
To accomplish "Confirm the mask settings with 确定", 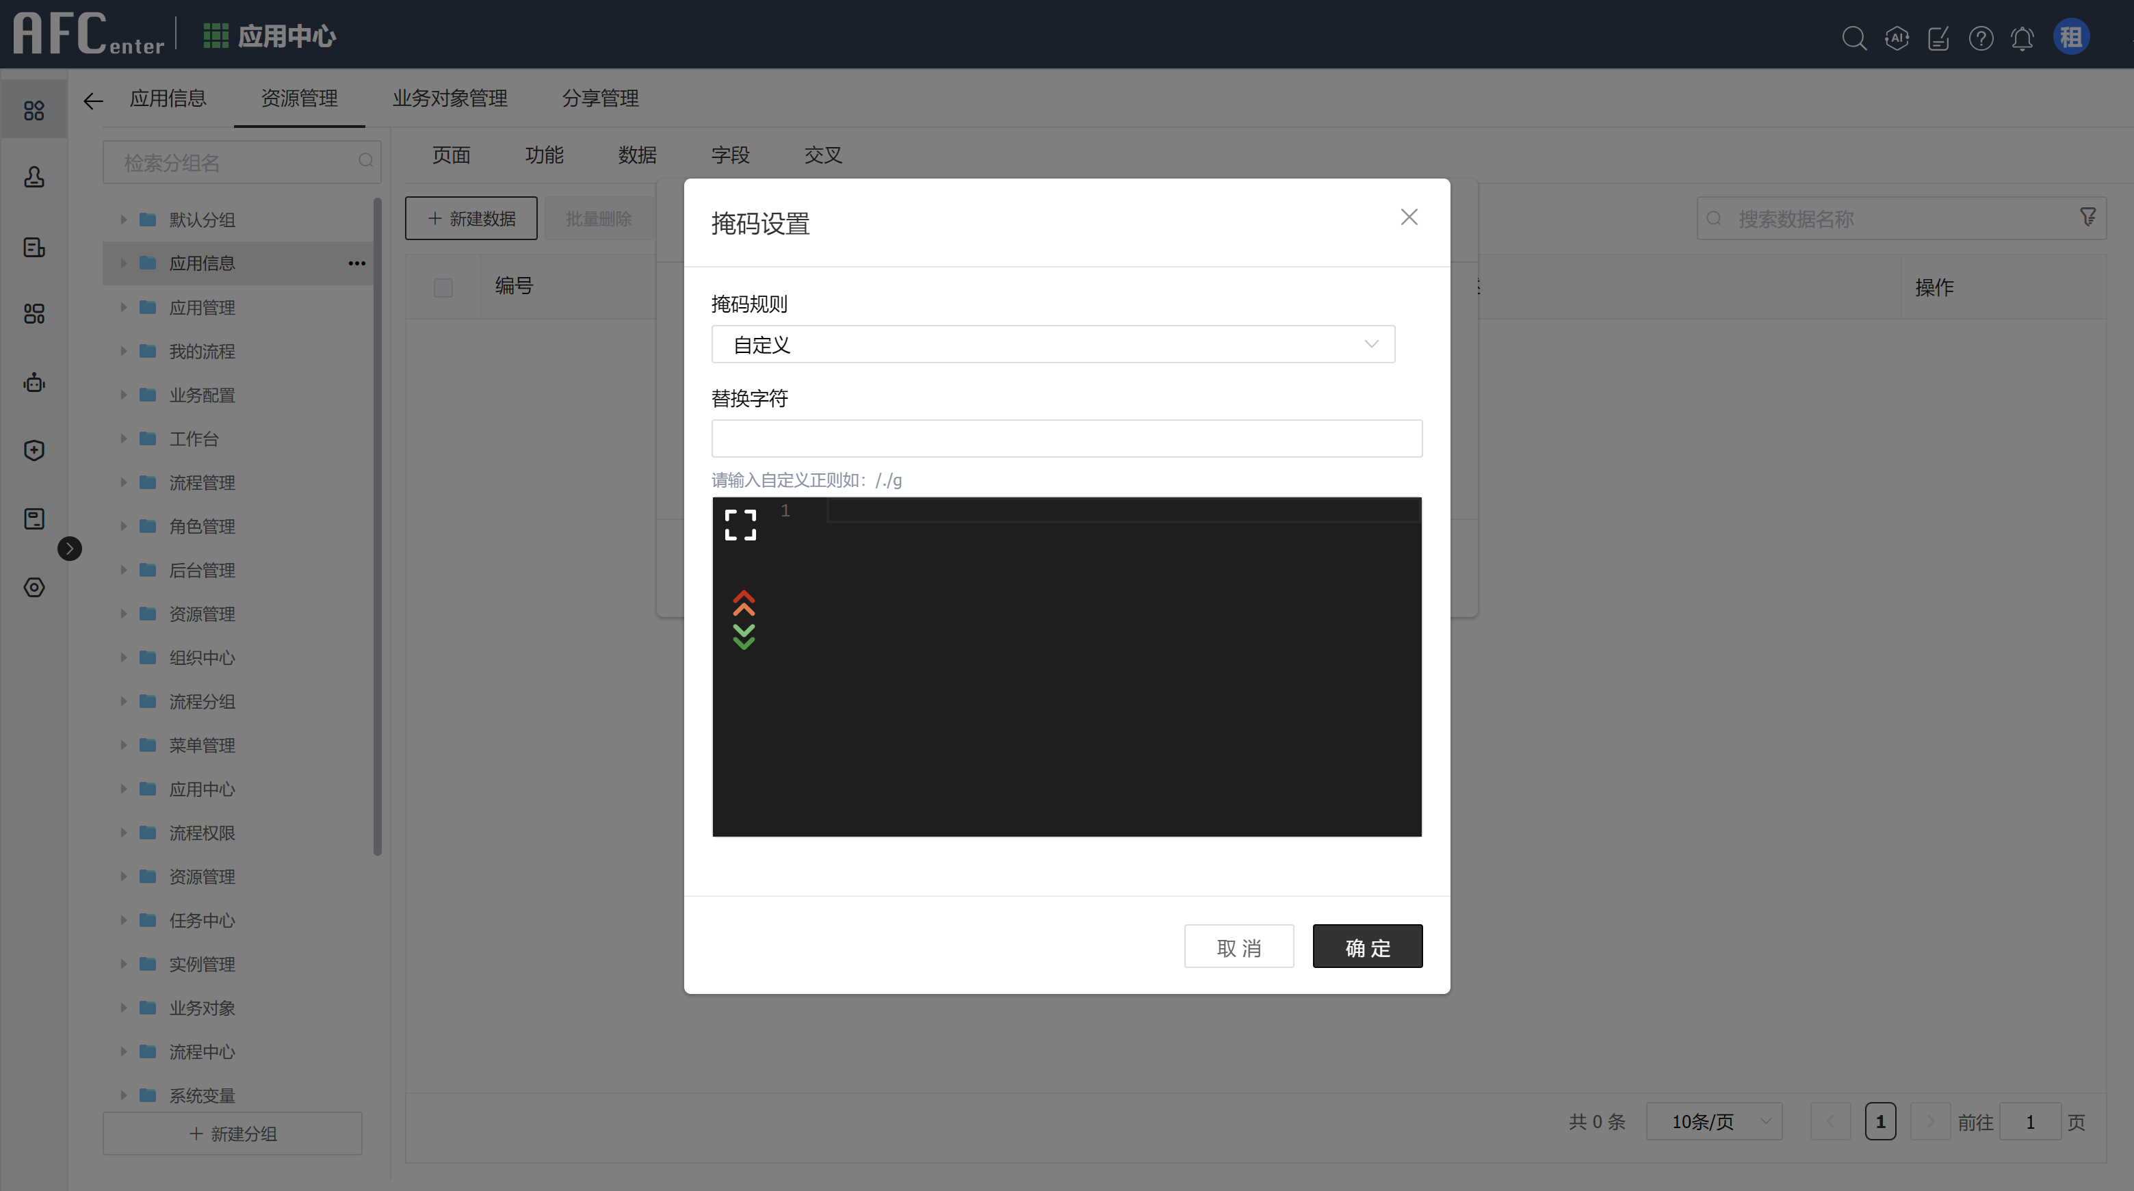I will (1367, 946).
